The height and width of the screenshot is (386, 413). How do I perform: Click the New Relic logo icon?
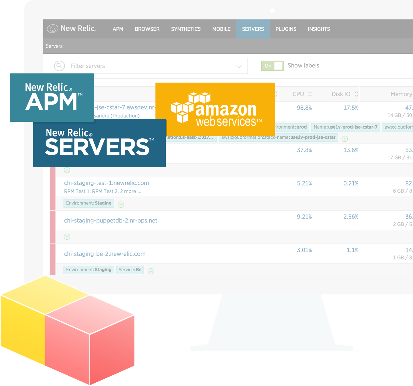click(53, 29)
